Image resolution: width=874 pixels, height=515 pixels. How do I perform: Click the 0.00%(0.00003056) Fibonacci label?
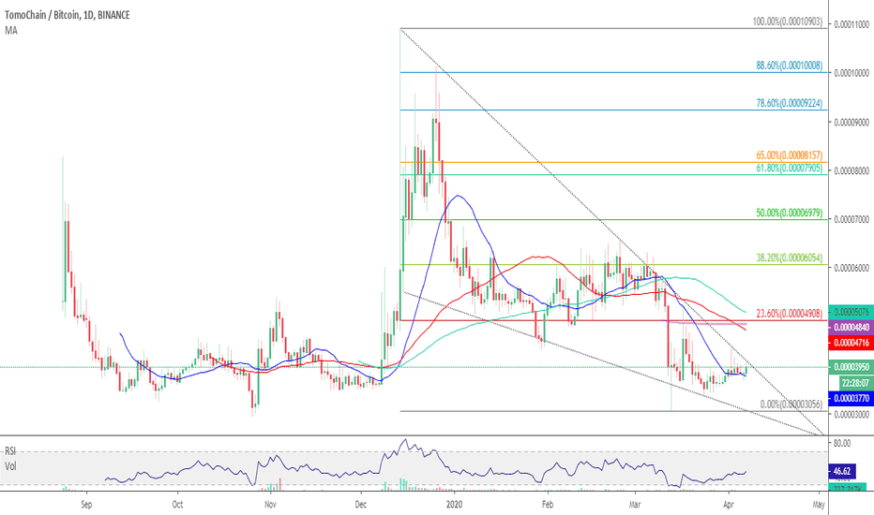(791, 405)
